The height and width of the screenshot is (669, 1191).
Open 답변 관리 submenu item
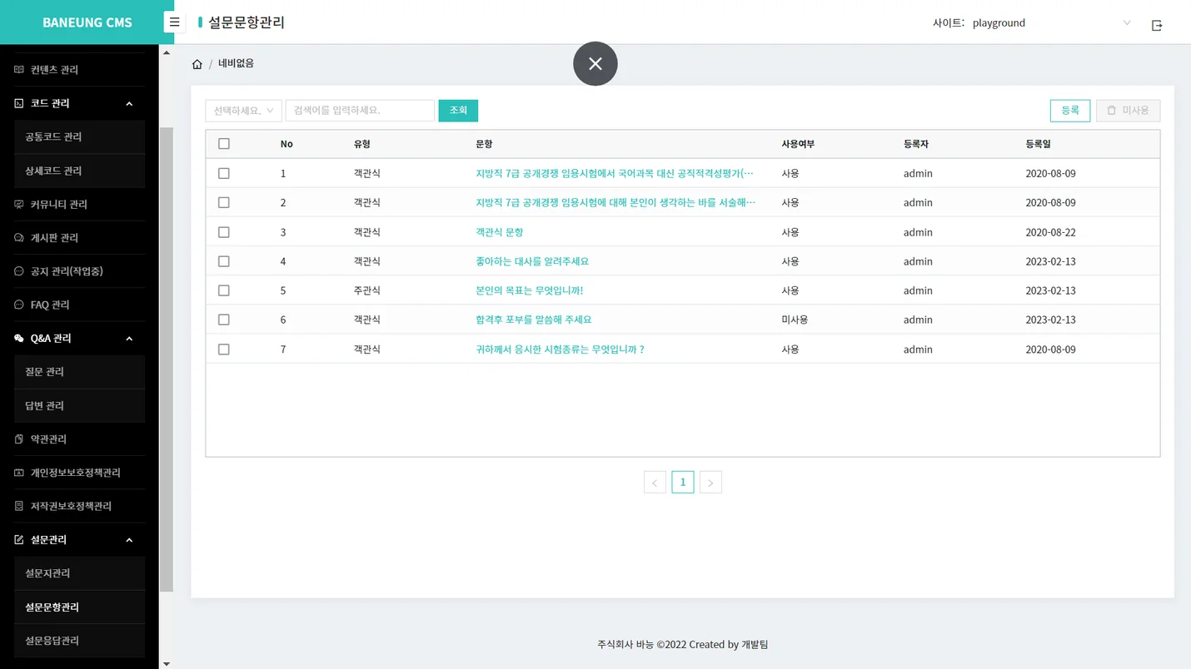tap(79, 405)
